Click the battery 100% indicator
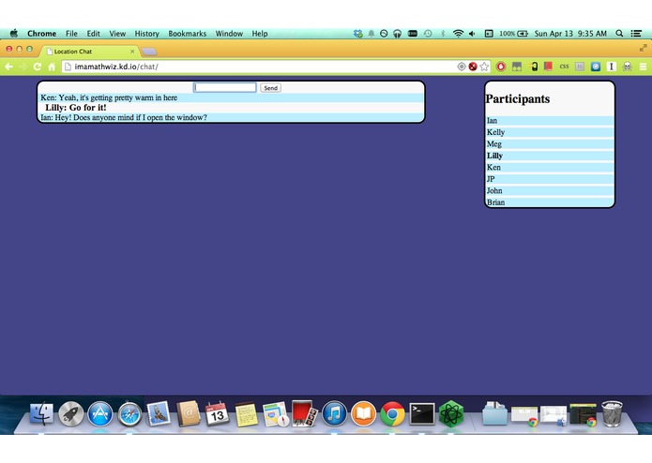The image size is (652, 463). point(513,33)
